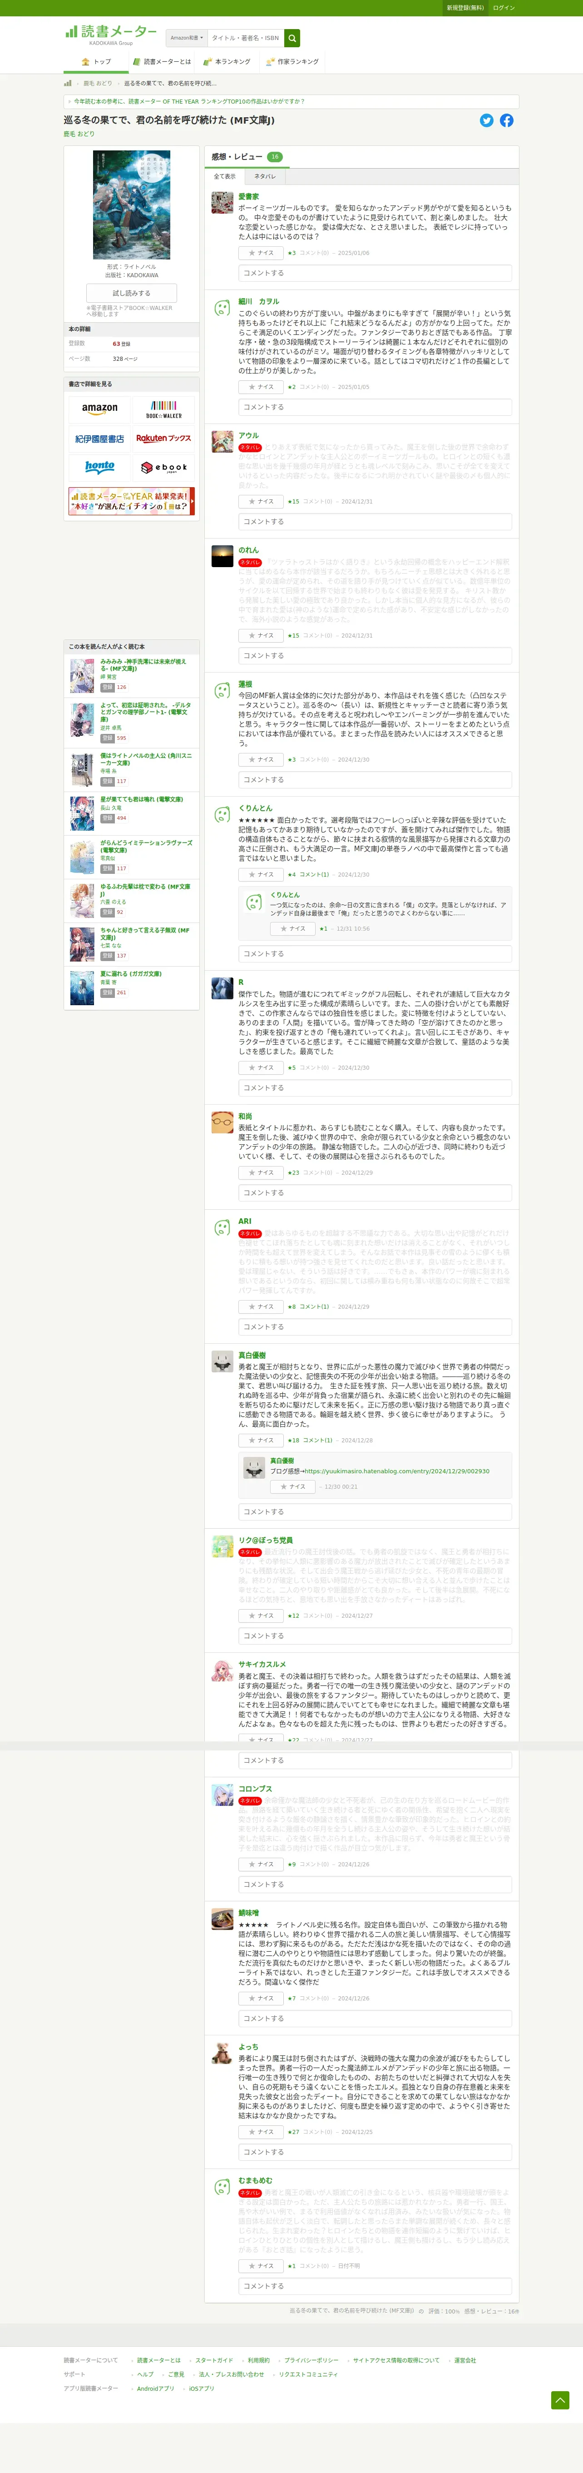Viewport: 583px width, 2473px height.
Task: Open the OF THE YEAR ranking notice link
Action: [x=190, y=101]
